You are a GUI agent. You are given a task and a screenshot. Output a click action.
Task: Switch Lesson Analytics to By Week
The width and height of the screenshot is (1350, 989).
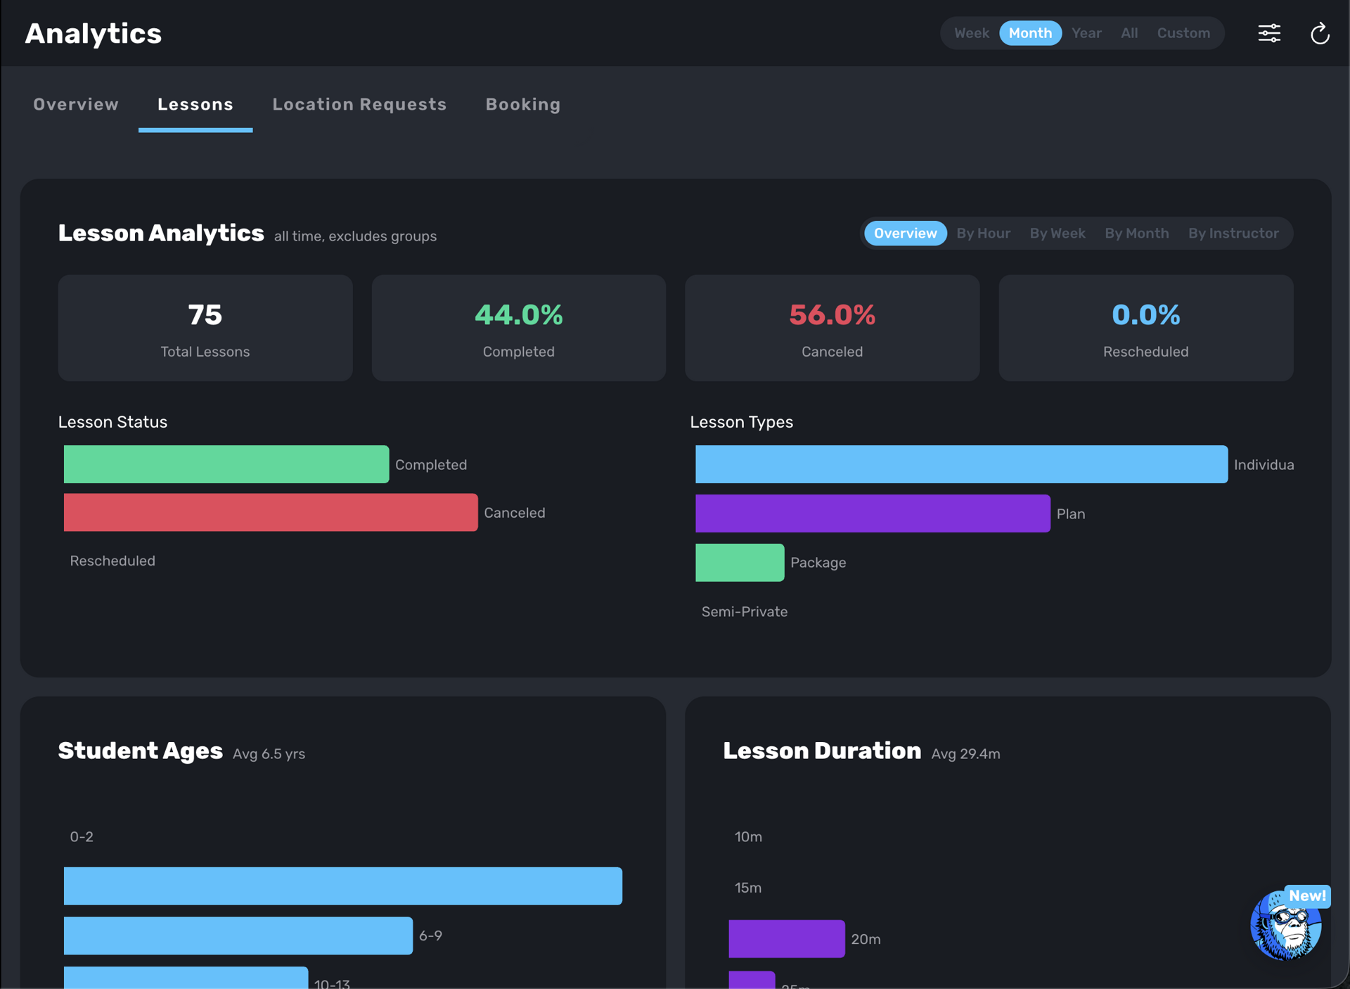(1057, 233)
